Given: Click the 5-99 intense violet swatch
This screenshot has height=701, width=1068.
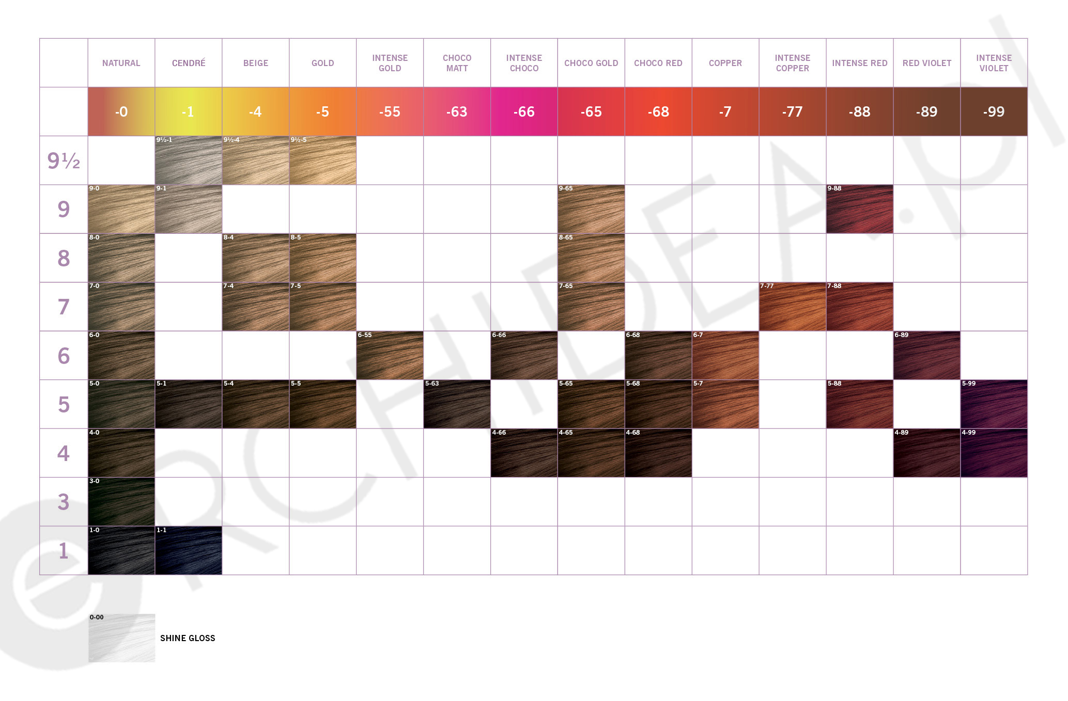Looking at the screenshot, I should click(994, 404).
